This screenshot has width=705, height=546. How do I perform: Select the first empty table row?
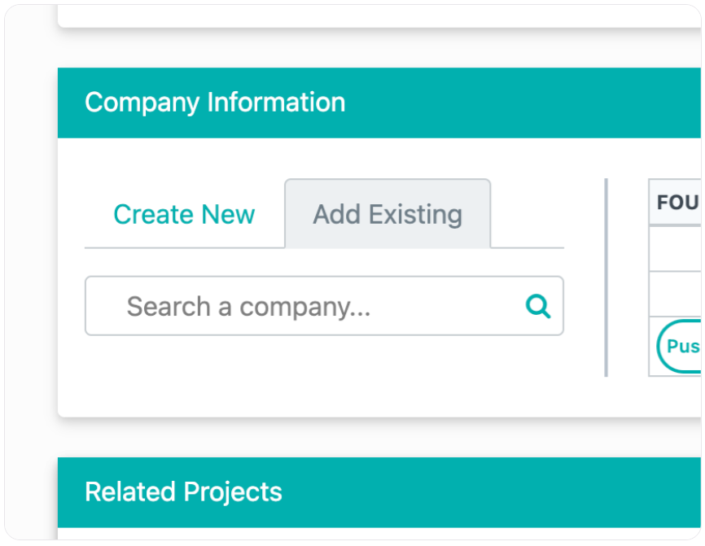click(676, 248)
